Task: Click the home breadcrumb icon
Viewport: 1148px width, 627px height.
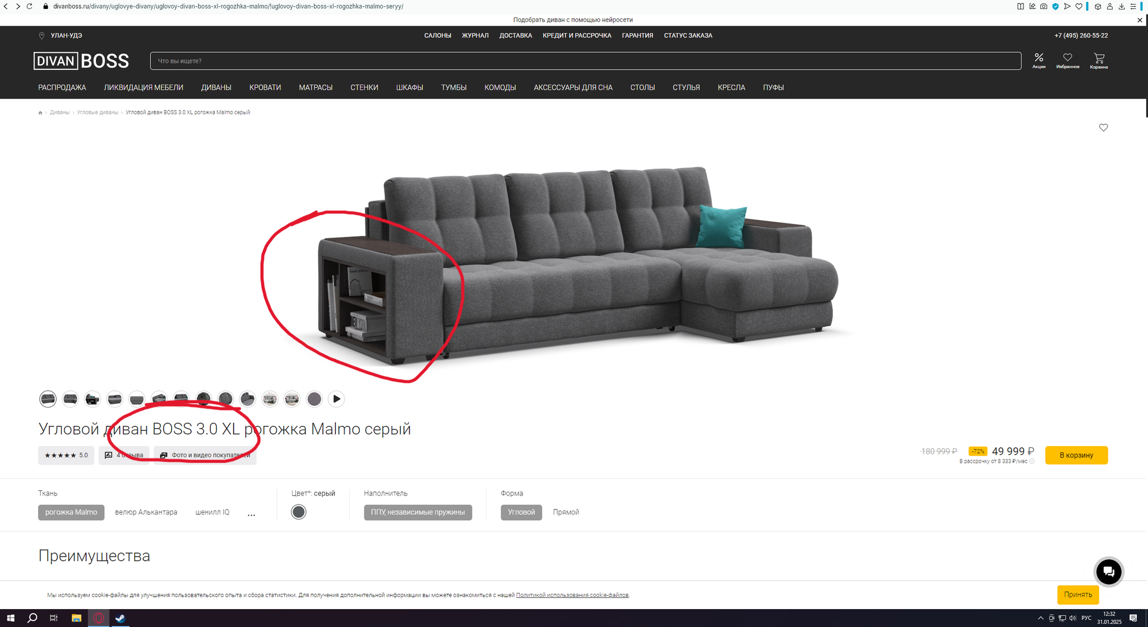Action: 40,113
